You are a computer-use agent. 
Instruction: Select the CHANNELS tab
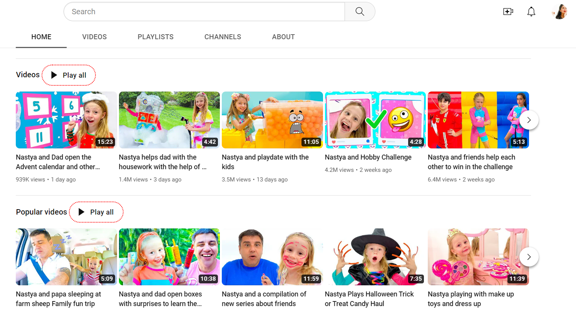[x=223, y=37]
